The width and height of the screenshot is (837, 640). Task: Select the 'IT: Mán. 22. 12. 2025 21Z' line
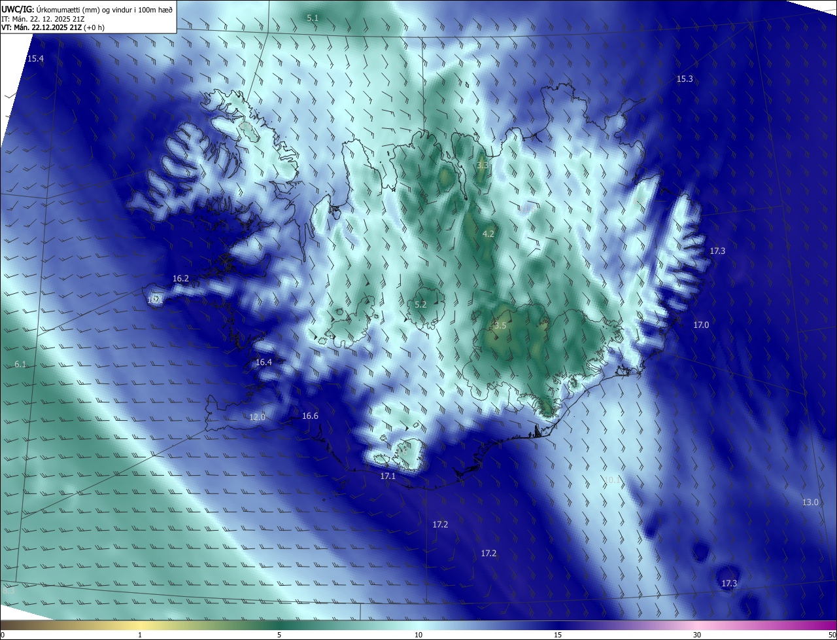[43, 18]
